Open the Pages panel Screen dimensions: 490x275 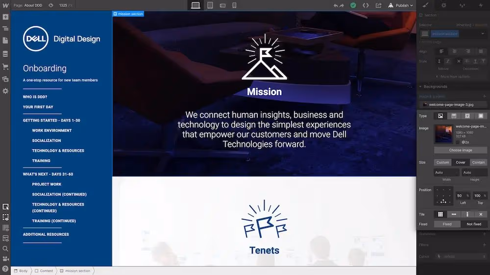tap(5, 41)
